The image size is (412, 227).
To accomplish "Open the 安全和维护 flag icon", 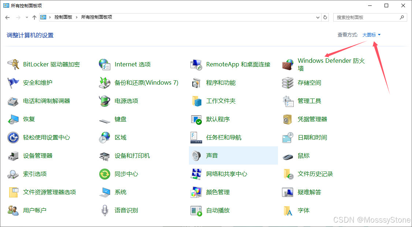I will click(13, 83).
